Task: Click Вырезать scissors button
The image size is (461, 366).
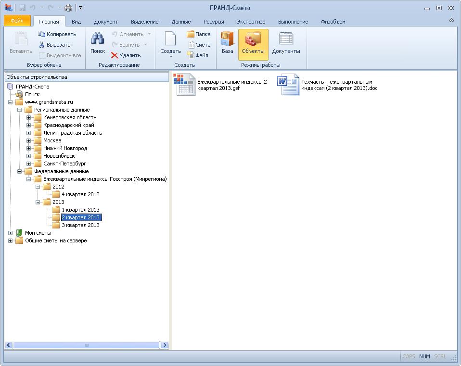Action: pyautogui.click(x=55, y=45)
